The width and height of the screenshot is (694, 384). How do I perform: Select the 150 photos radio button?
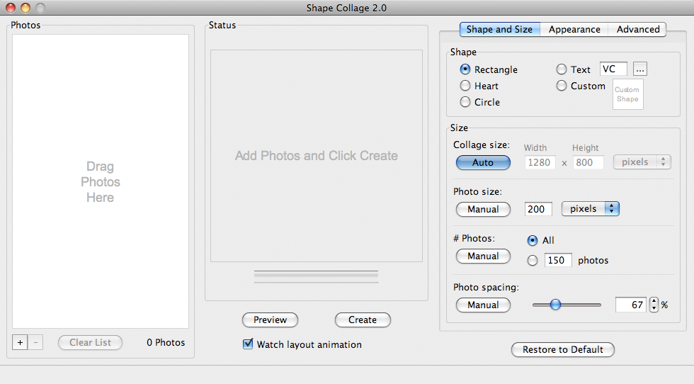[x=533, y=260]
